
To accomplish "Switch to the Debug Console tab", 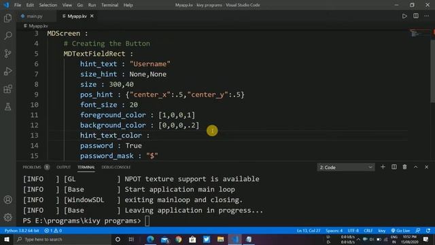I will [x=116, y=167].
